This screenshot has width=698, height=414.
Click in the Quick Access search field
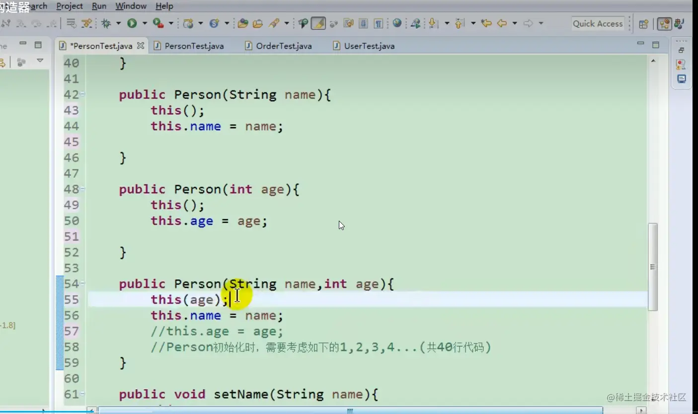pos(598,23)
